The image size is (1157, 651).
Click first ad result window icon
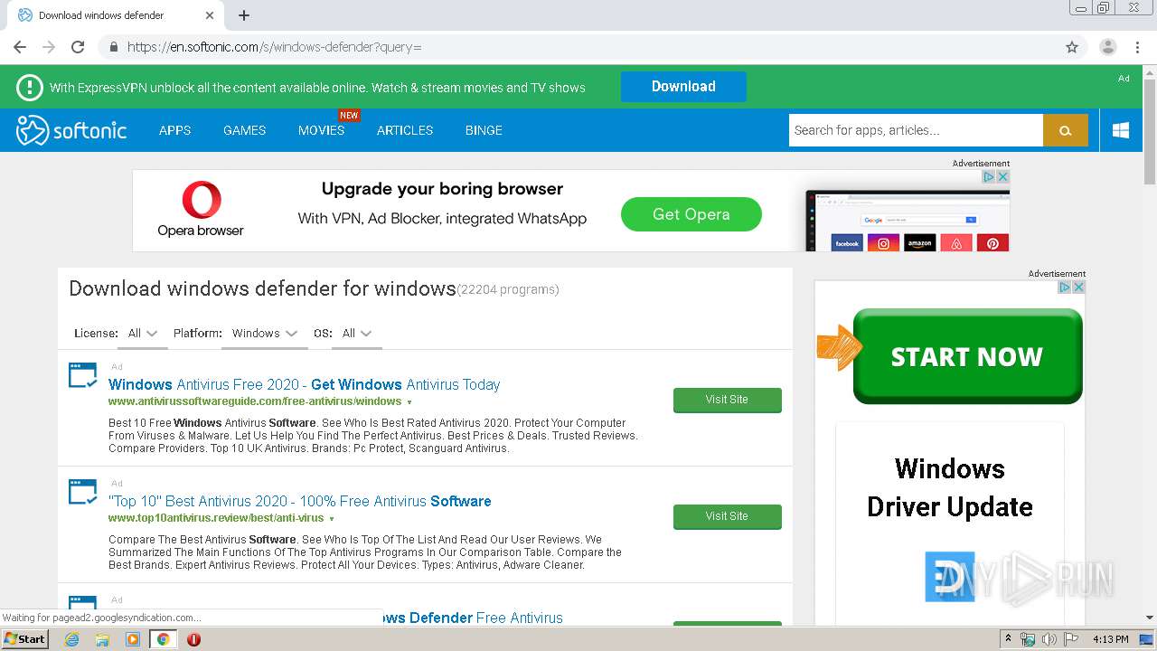click(x=82, y=375)
